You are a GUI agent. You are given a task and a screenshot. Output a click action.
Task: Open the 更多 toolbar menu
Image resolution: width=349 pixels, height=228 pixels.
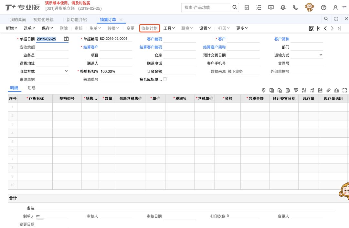[x=242, y=28]
